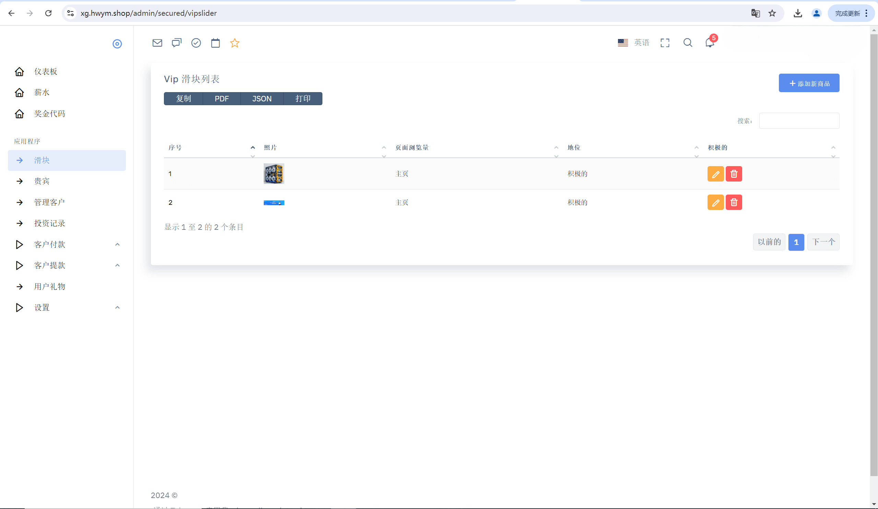Open the chat bubbles icon
878x509 pixels.
coord(177,43)
